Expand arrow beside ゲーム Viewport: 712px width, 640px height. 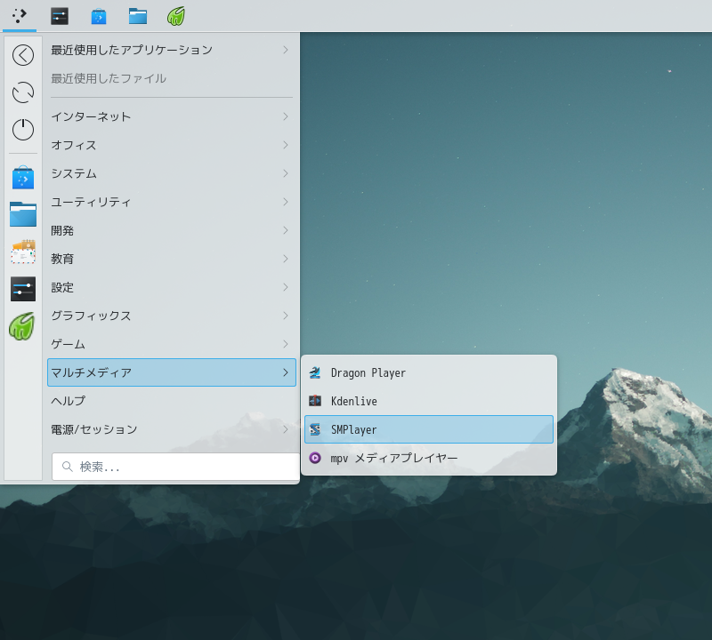pyautogui.click(x=286, y=344)
